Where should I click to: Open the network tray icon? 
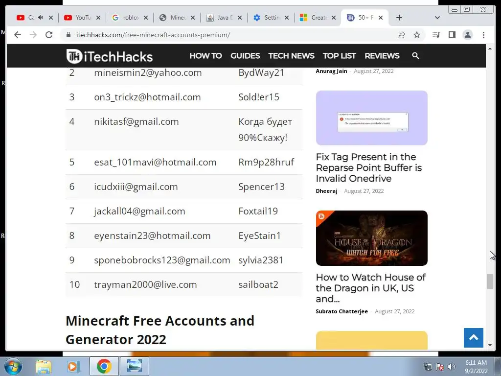(x=428, y=367)
